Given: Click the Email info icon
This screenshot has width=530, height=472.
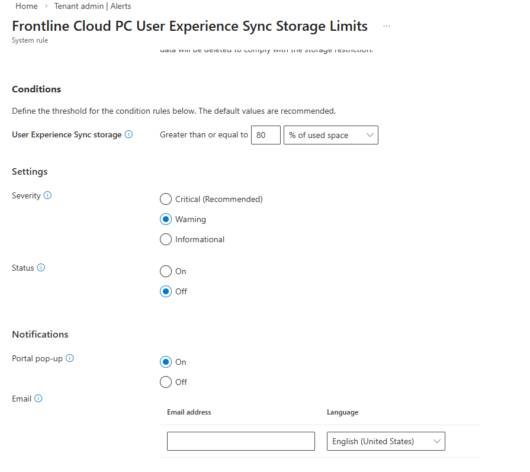Looking at the screenshot, I should [38, 399].
